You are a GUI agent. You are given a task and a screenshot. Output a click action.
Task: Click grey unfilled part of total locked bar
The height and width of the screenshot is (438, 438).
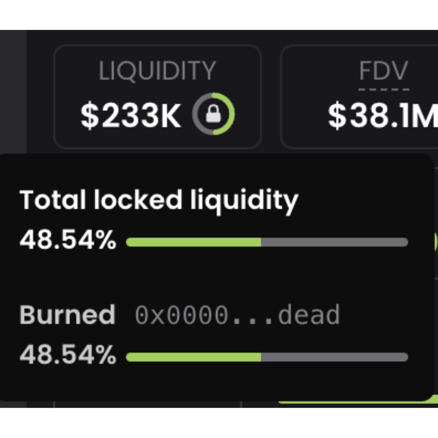(334, 242)
